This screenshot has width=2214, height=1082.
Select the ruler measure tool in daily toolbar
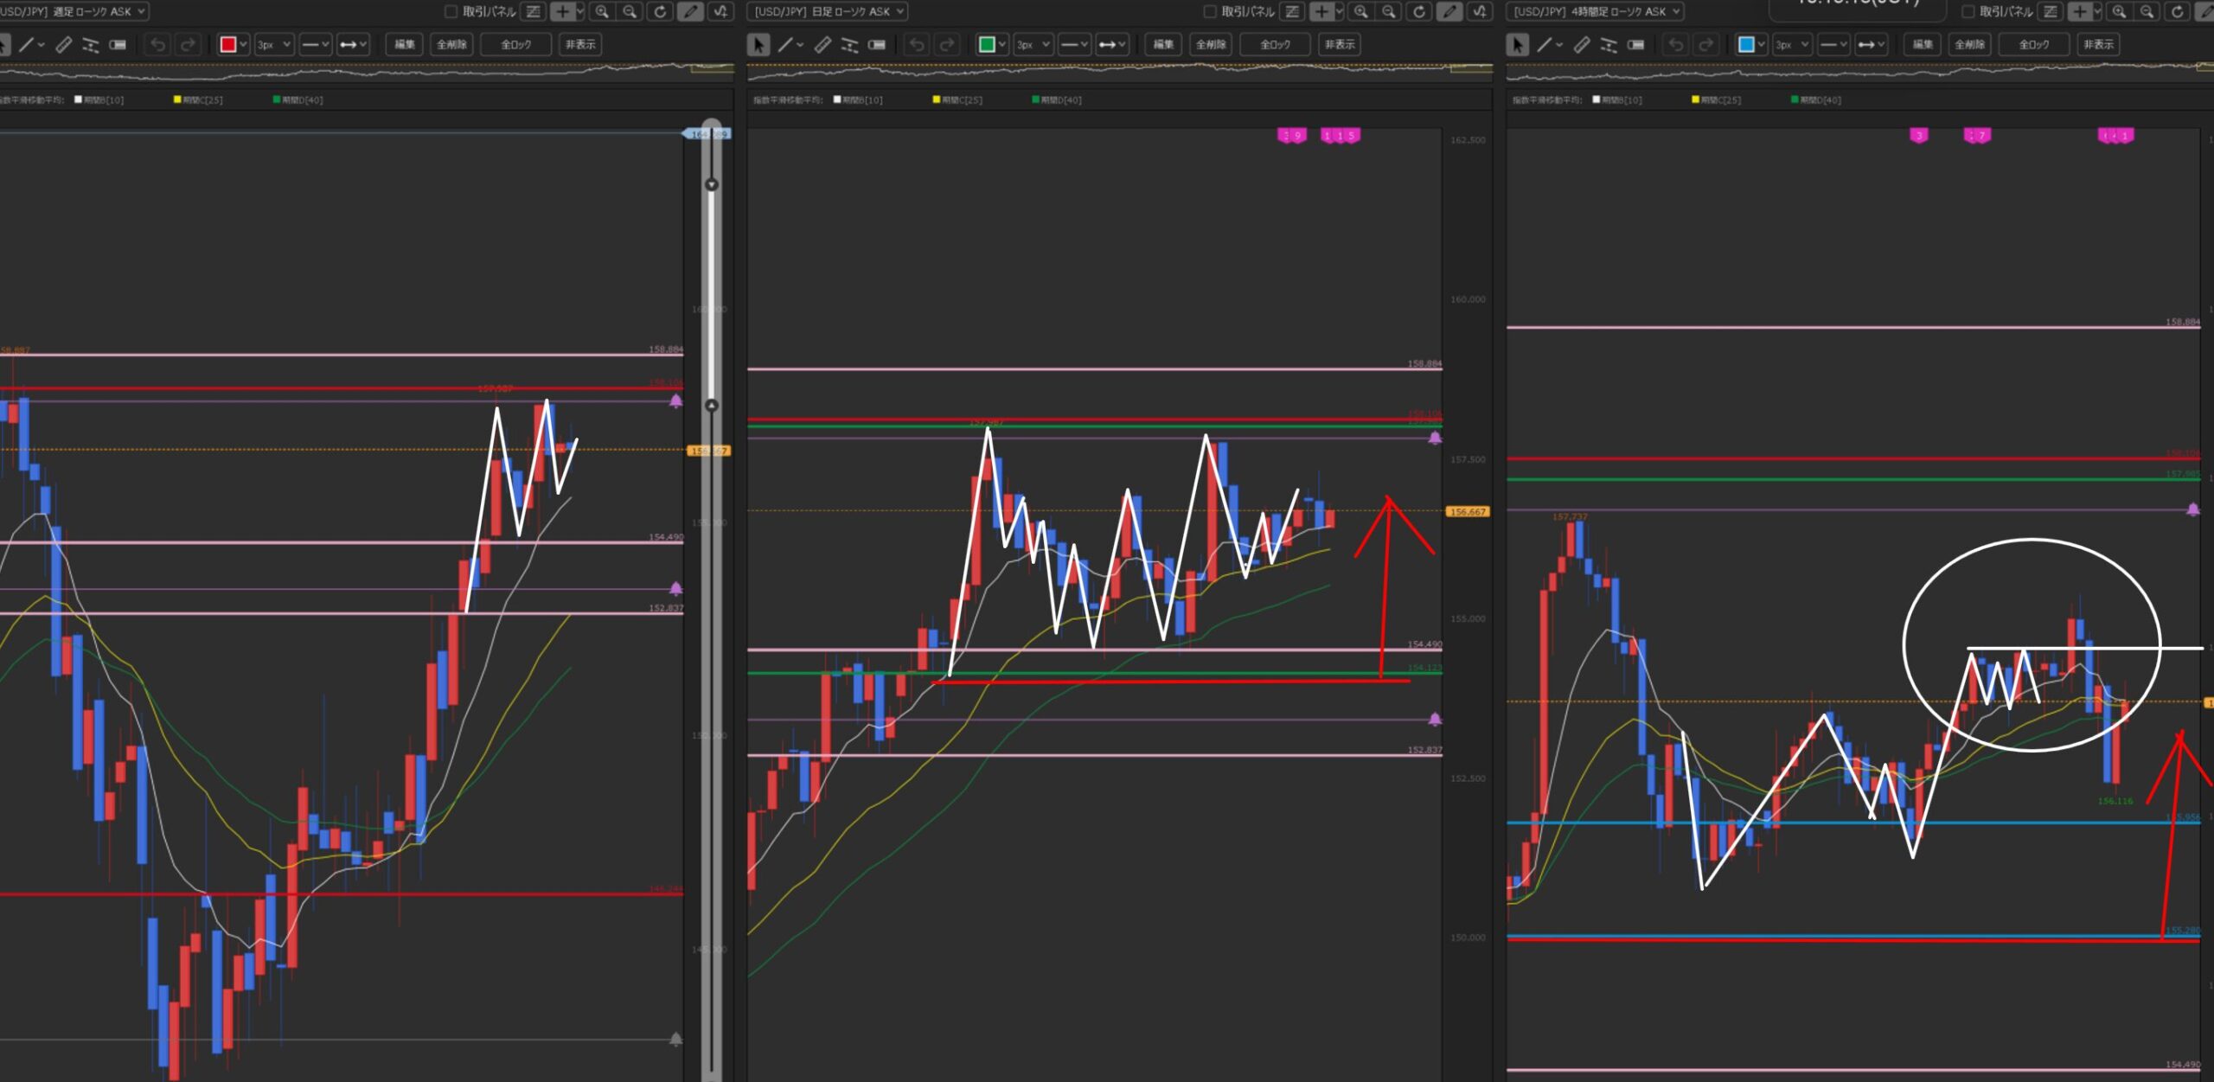(x=822, y=44)
